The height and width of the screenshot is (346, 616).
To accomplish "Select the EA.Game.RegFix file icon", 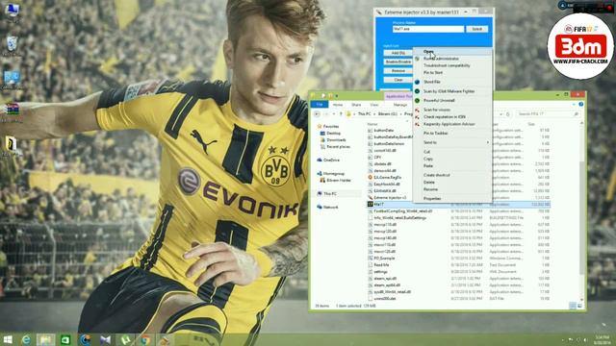I will click(x=370, y=177).
